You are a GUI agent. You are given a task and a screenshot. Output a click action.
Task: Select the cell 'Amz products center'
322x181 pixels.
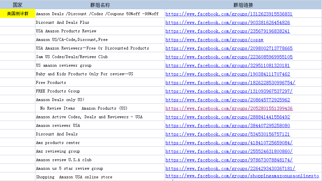pyautogui.click(x=100, y=142)
